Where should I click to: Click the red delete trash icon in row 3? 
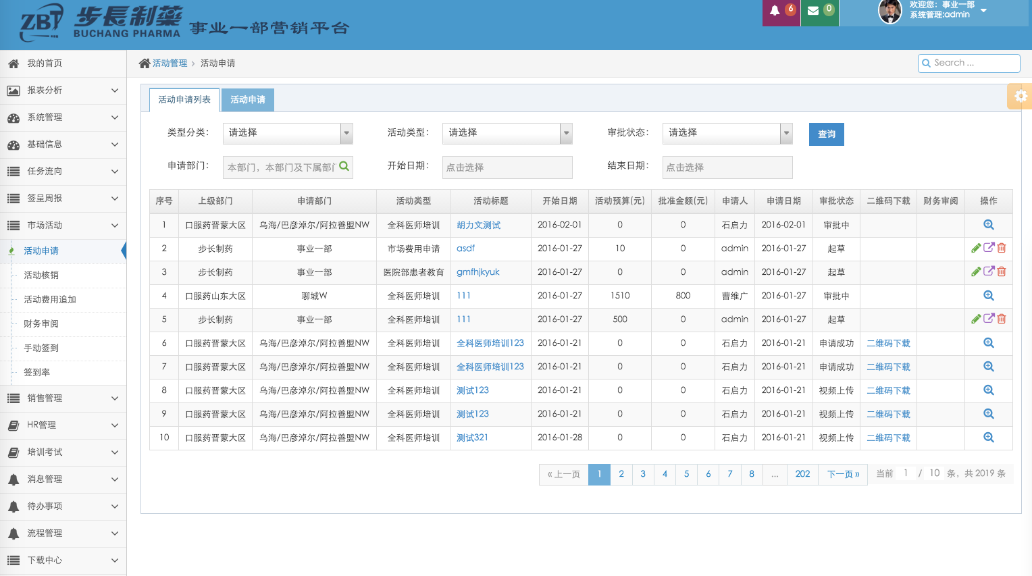(1002, 272)
